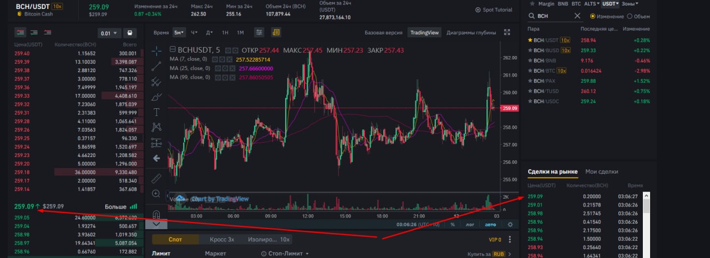Choose the pitchfork drawing tool
The width and height of the screenshot is (710, 258).
156,81
